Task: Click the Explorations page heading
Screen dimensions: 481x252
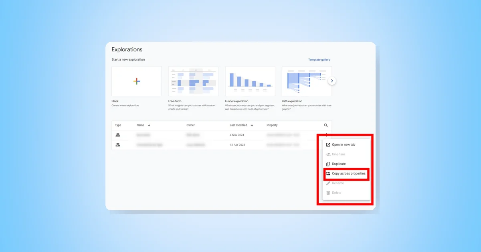Action: (x=127, y=50)
